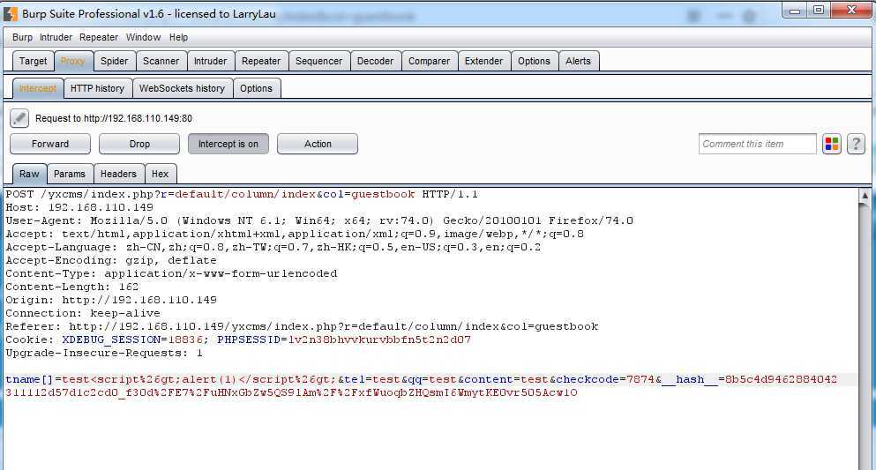Image resolution: width=876 pixels, height=470 pixels.
Task: Open the Burp menu
Action: [x=22, y=37]
